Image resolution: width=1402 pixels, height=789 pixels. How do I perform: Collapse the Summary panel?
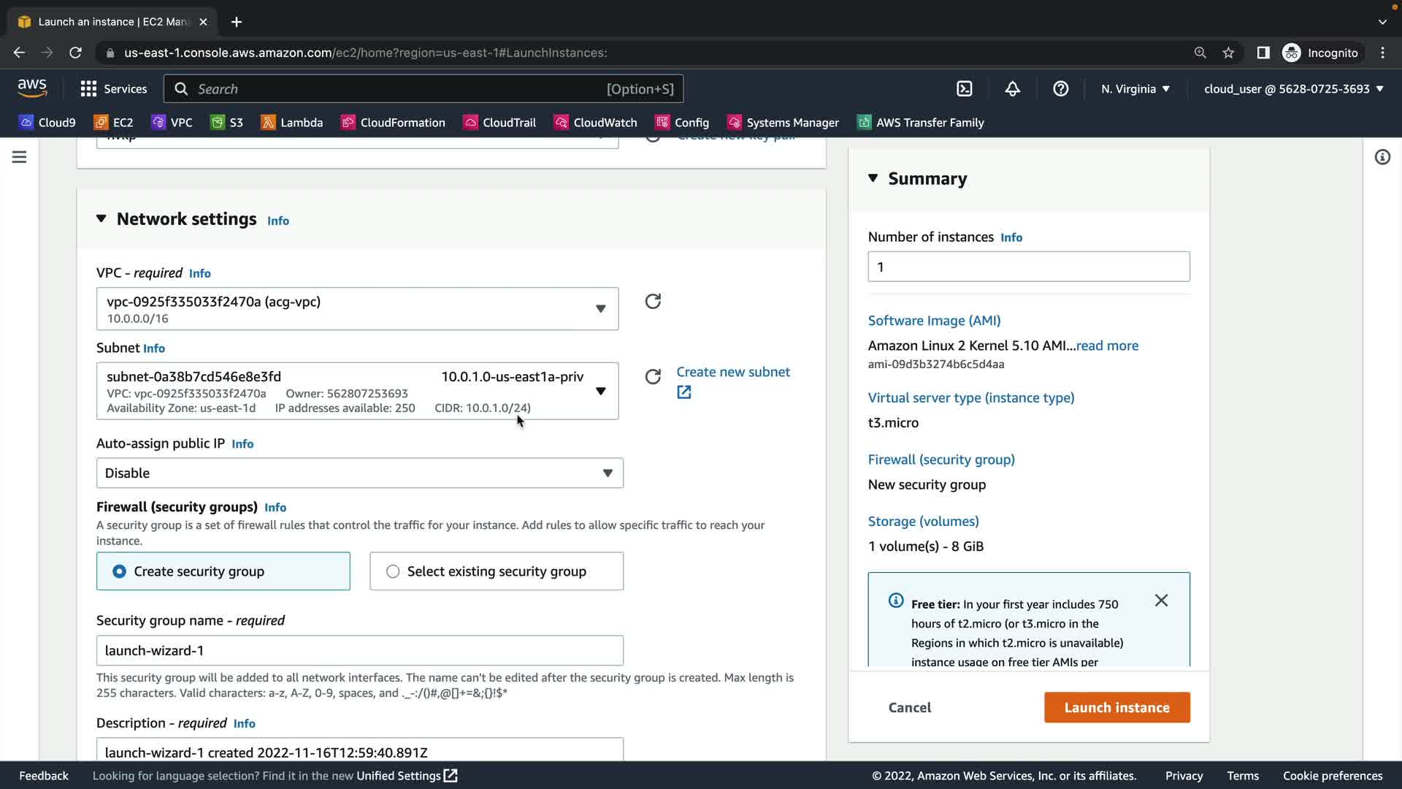click(x=873, y=178)
